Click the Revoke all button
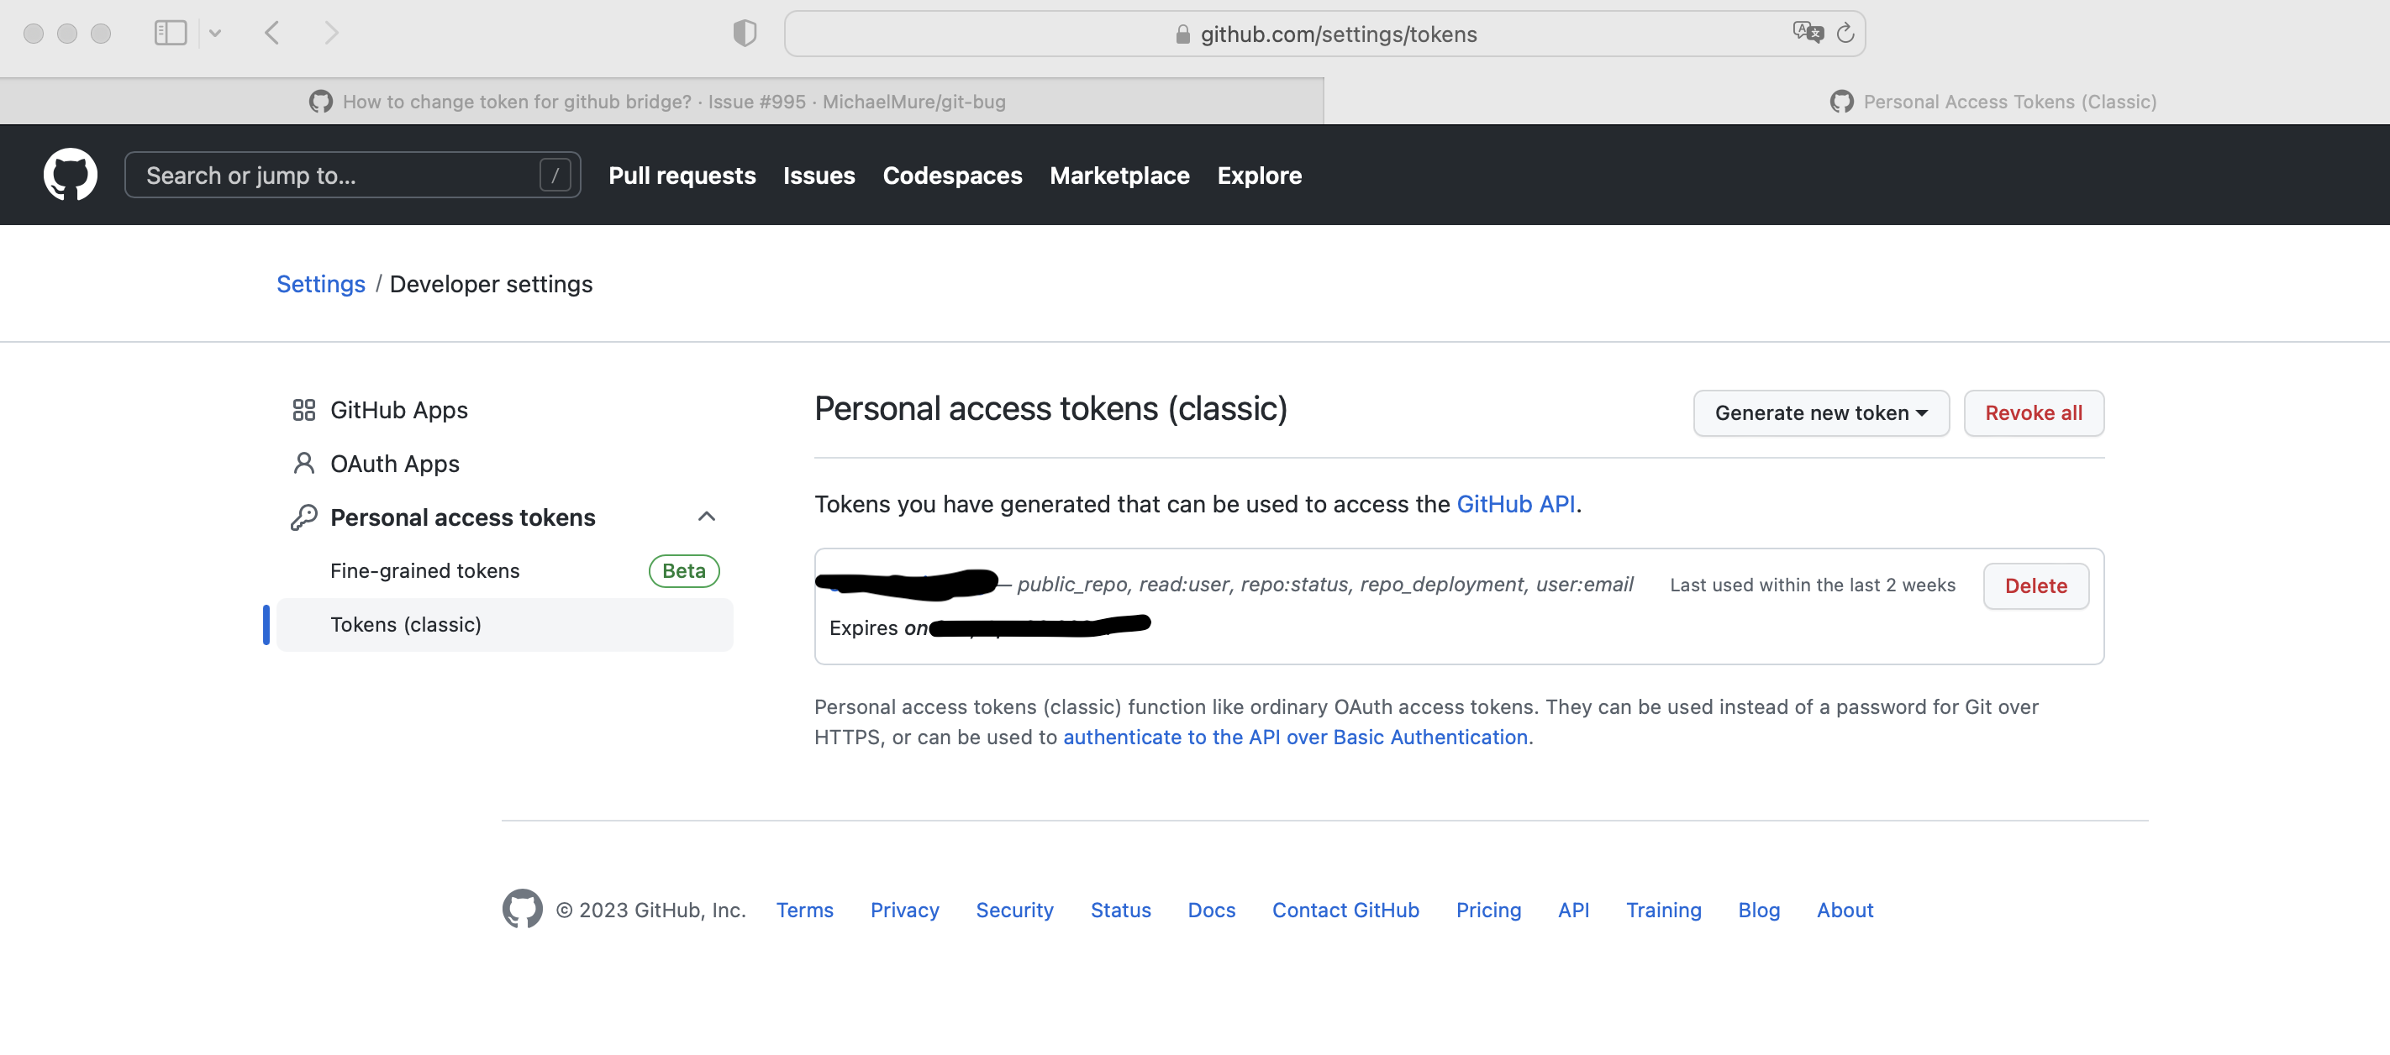 coord(2034,413)
